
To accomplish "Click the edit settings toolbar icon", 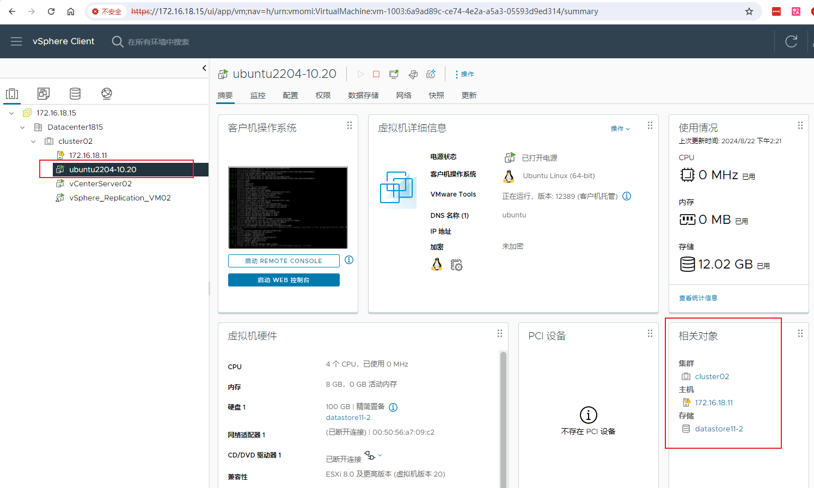I will 413,74.
